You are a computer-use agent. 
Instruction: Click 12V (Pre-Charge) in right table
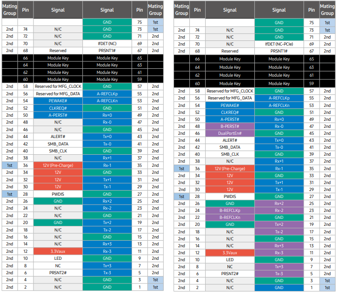pos(230,168)
